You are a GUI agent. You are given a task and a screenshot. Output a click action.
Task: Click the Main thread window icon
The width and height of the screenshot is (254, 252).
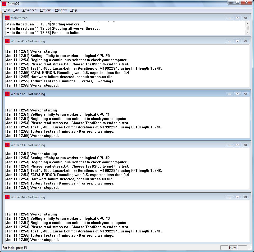pyautogui.click(x=7, y=18)
